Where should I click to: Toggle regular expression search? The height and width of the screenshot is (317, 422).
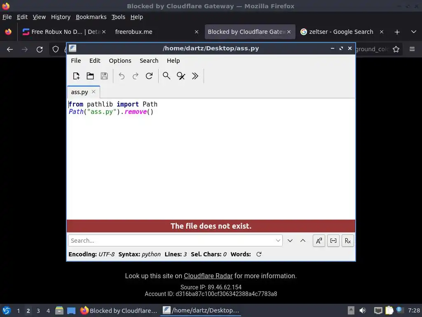click(348, 241)
